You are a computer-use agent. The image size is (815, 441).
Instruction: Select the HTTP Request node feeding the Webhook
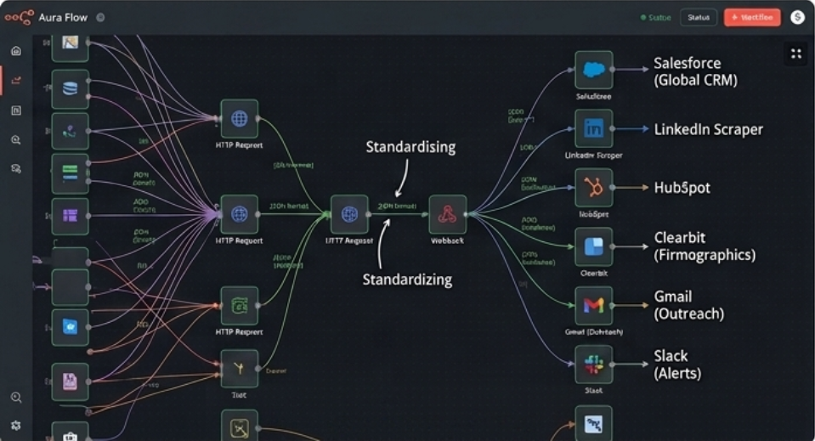(349, 214)
